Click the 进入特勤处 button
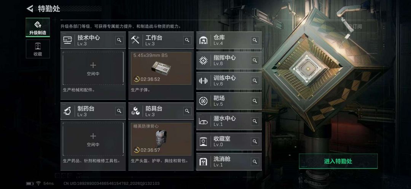Screen dimensions: 411x189 point(338,161)
